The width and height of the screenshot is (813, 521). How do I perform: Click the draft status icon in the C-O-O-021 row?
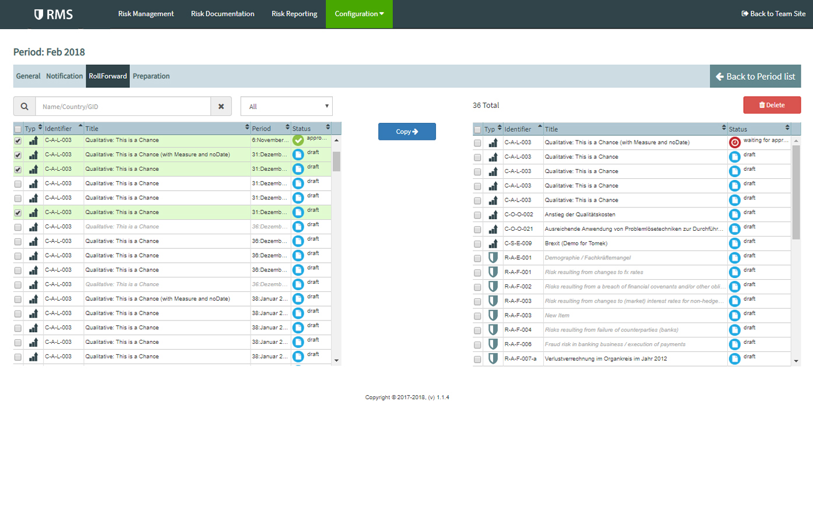click(735, 229)
